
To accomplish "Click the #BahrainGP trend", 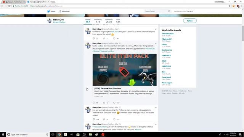I will [x=167, y=39].
